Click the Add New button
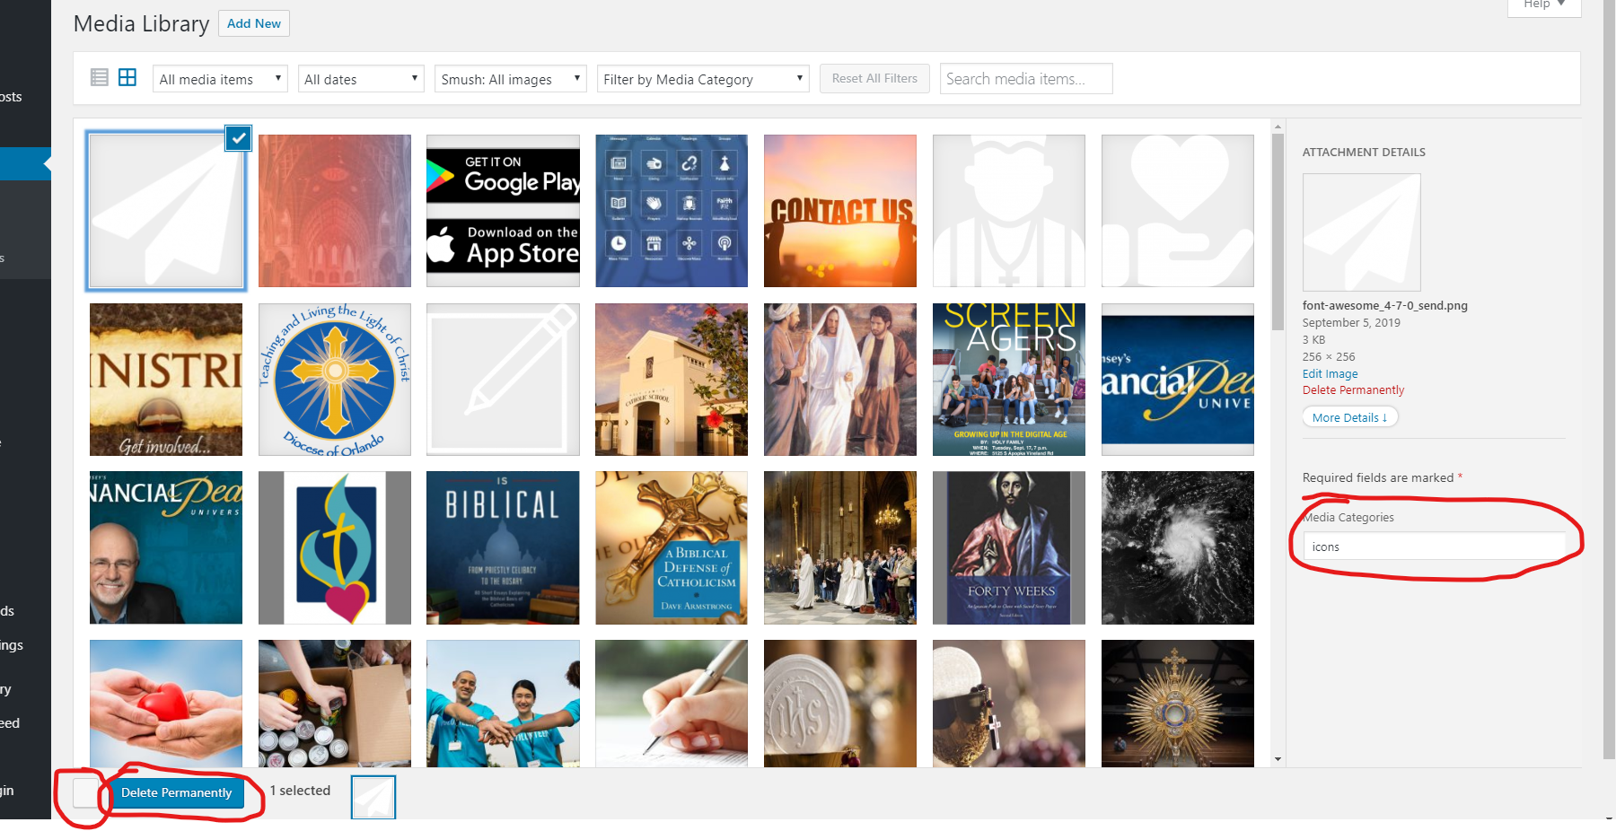The height and width of the screenshot is (831, 1616). tap(254, 23)
